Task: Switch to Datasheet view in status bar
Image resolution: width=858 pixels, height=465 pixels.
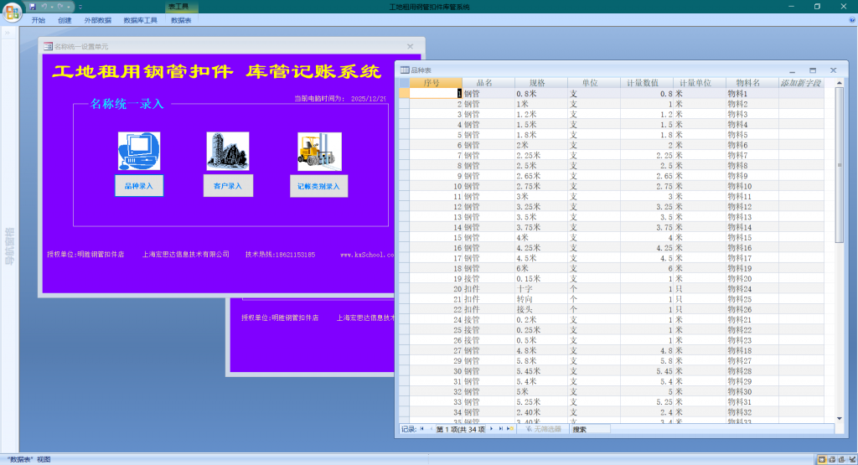Action: click(821, 459)
